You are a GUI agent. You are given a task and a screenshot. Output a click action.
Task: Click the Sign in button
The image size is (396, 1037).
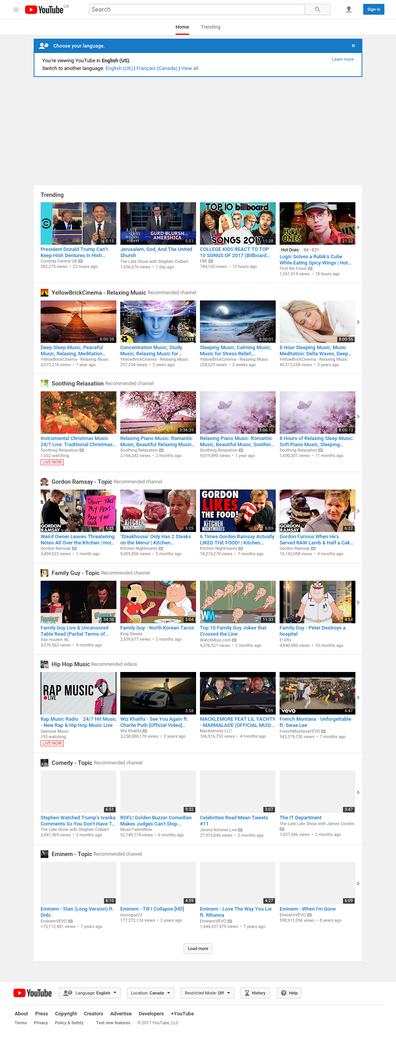coord(374,9)
